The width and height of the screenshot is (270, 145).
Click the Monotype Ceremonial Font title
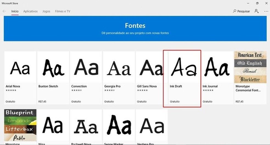248,88
